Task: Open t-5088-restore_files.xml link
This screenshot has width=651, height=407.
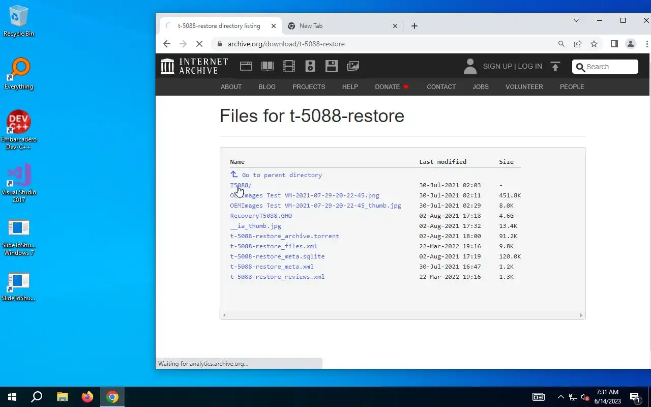Action: (274, 246)
